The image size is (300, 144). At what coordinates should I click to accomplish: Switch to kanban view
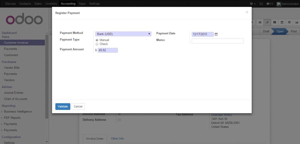tap(275, 22)
